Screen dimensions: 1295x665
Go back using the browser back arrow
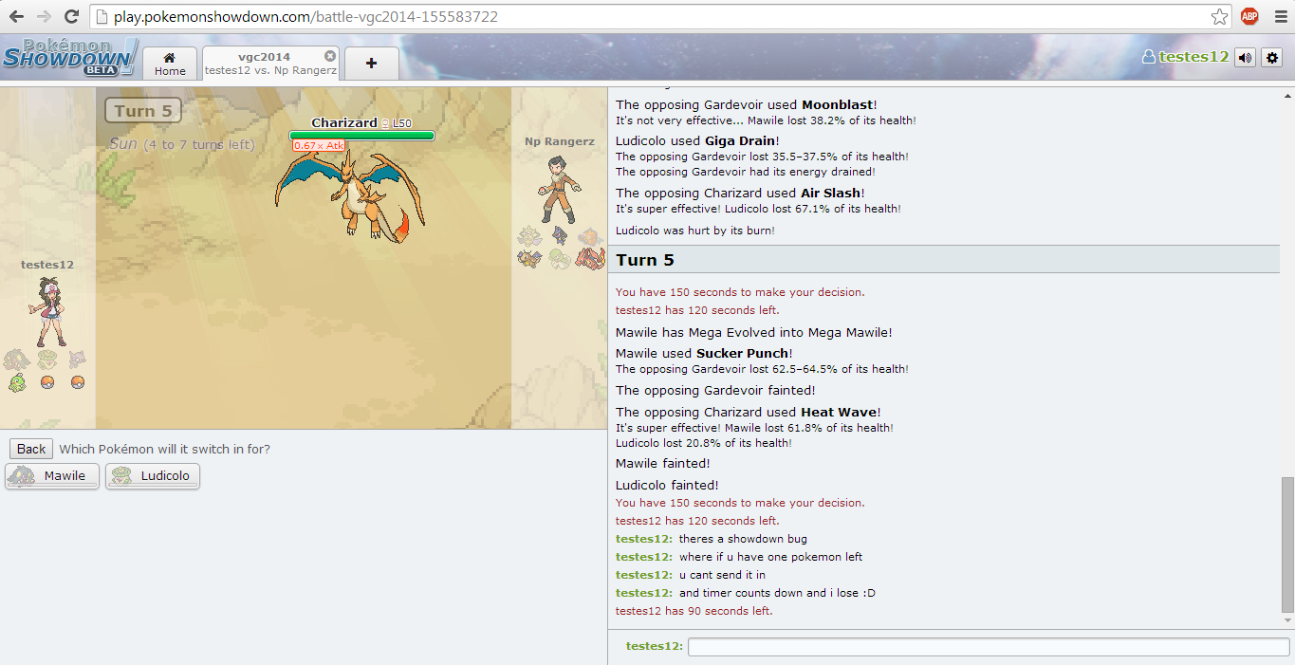click(17, 16)
